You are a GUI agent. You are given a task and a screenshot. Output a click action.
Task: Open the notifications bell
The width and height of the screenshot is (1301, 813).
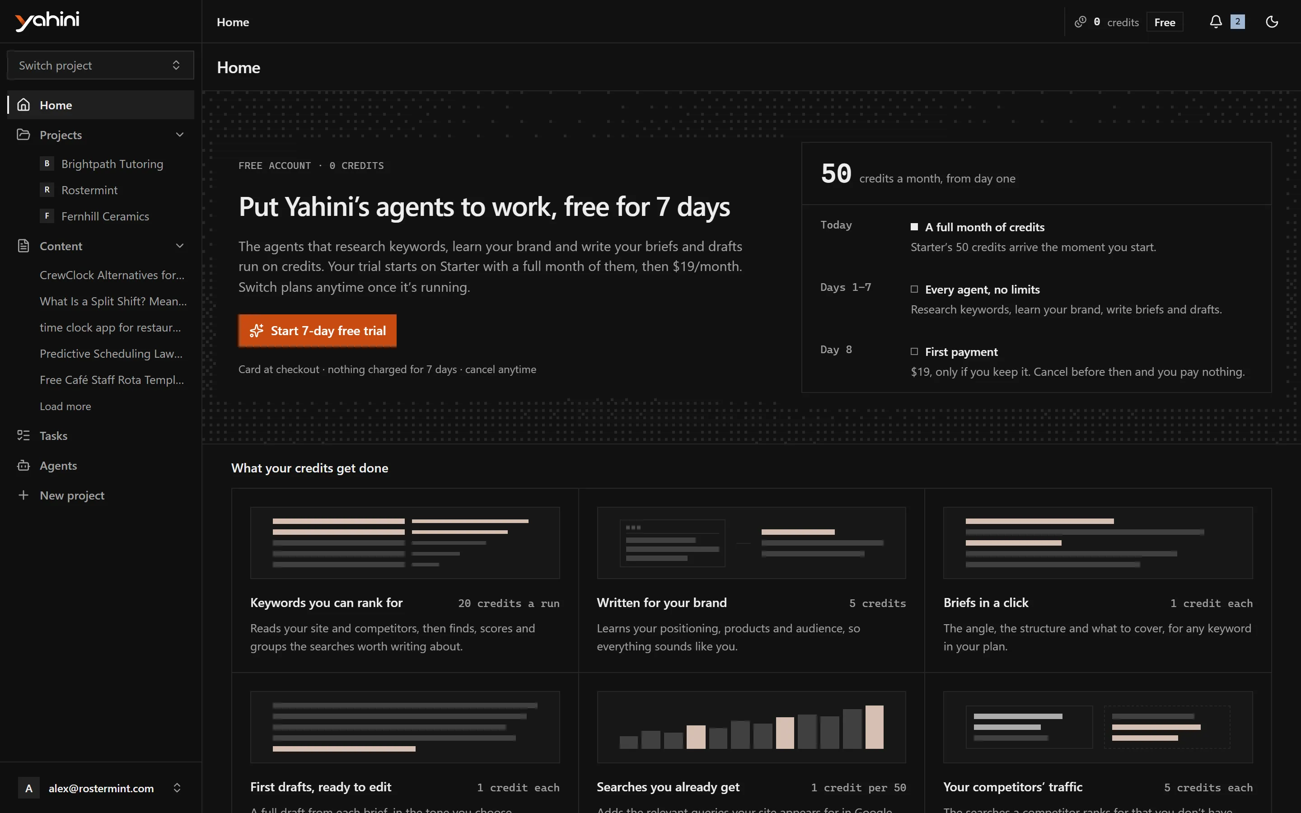[x=1216, y=22]
